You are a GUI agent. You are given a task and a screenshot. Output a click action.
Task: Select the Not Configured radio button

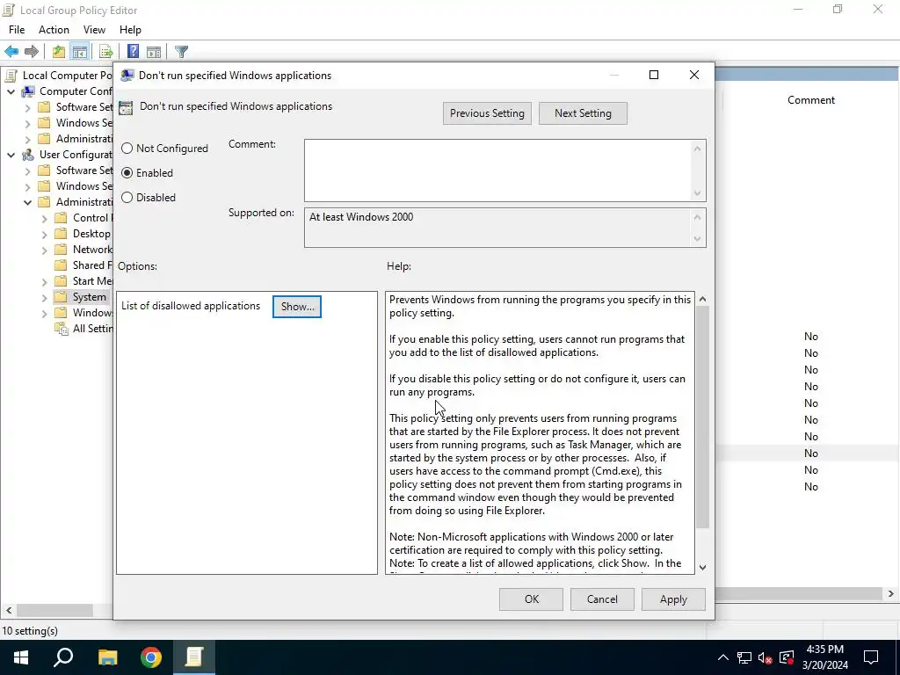pos(127,148)
